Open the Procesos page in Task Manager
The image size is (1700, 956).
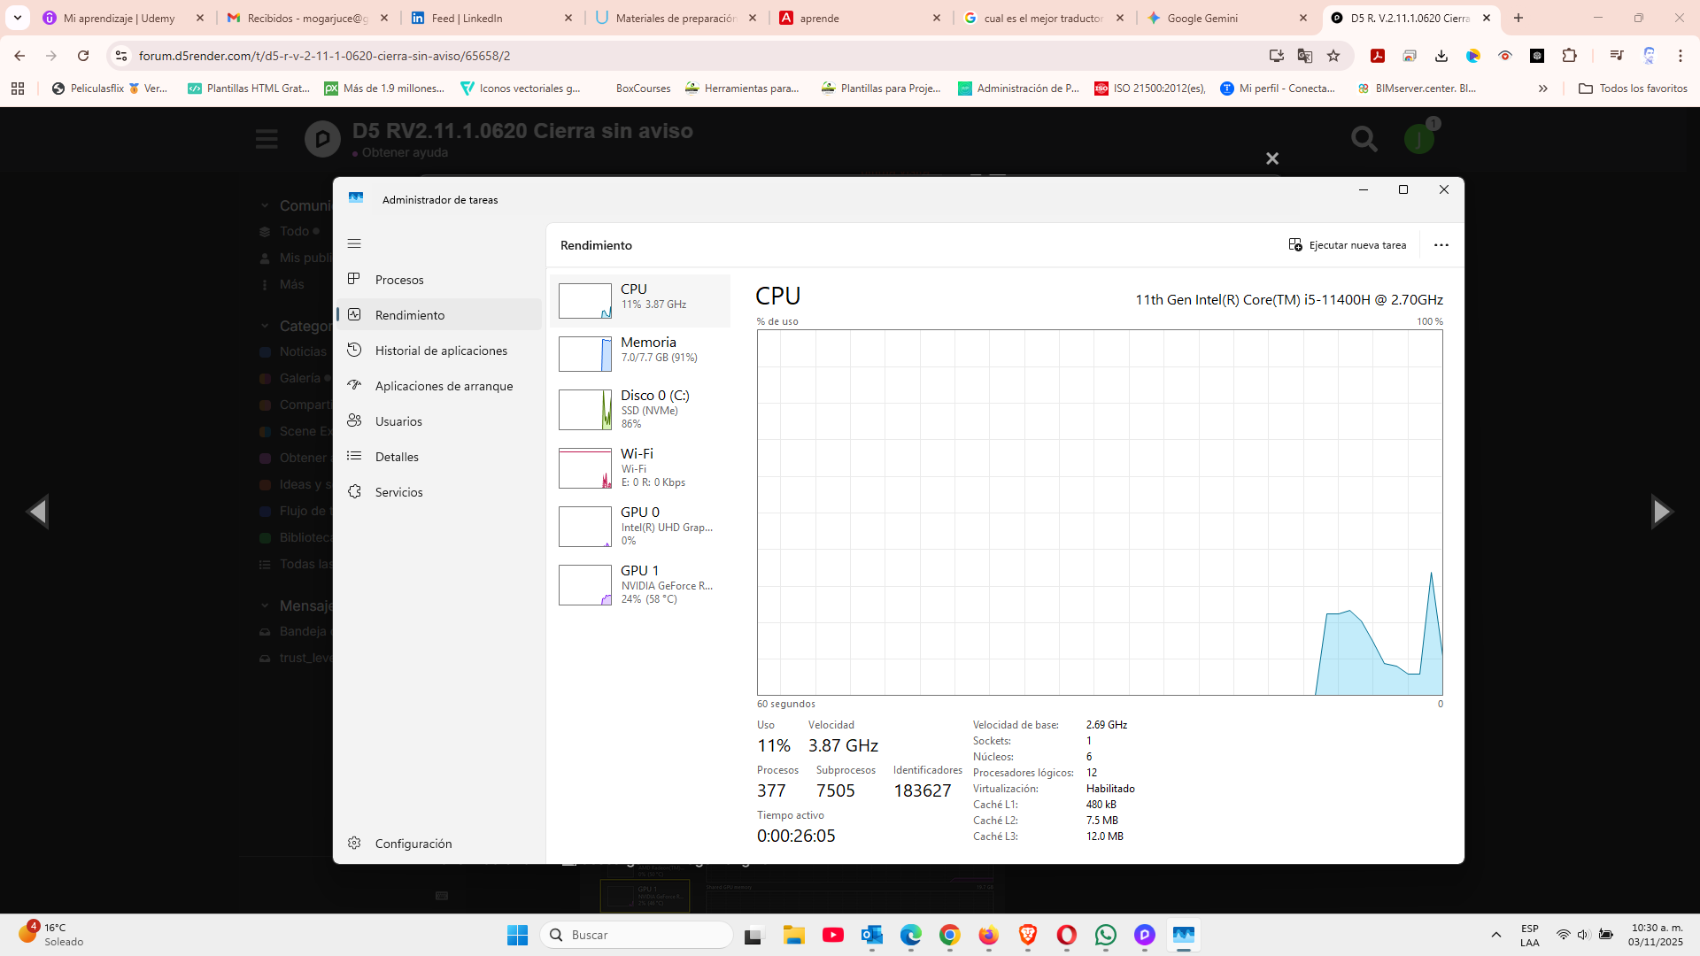399,280
